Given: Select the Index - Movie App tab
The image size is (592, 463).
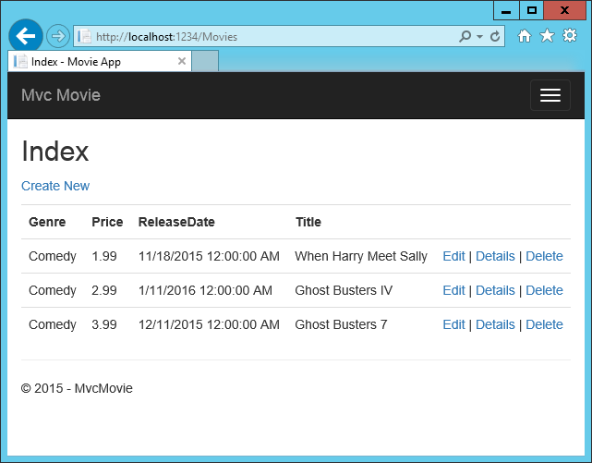Looking at the screenshot, I should [x=100, y=61].
